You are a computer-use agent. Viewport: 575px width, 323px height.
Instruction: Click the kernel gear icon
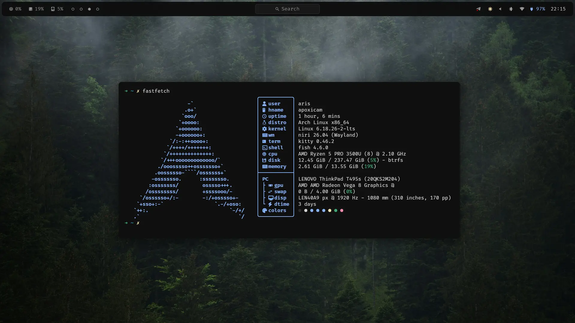[x=264, y=129]
